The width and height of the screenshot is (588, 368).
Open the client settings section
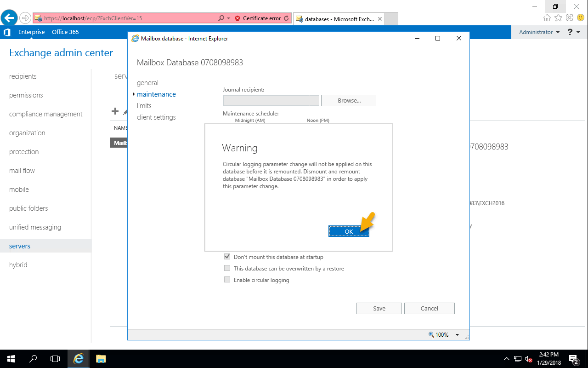(156, 117)
